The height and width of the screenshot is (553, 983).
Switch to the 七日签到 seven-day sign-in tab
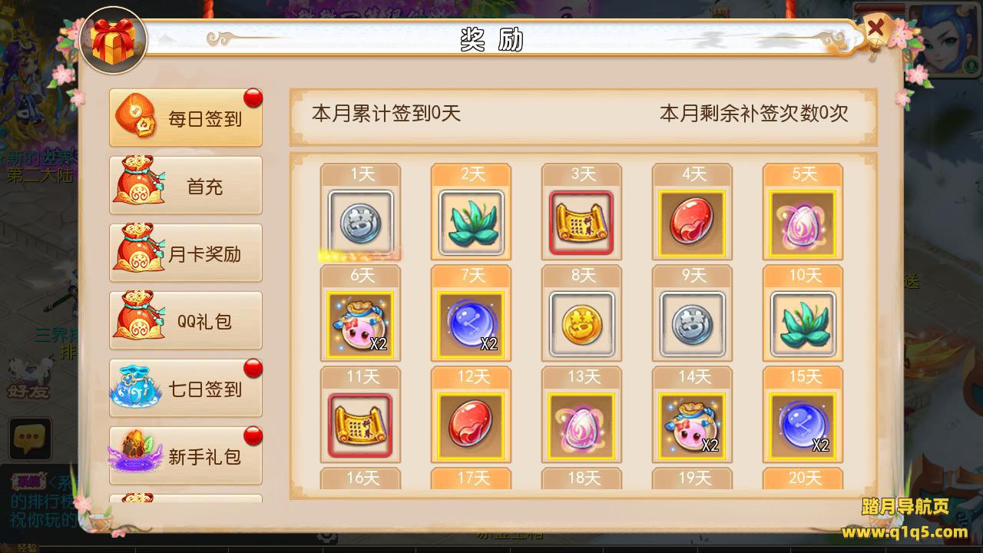[186, 388]
